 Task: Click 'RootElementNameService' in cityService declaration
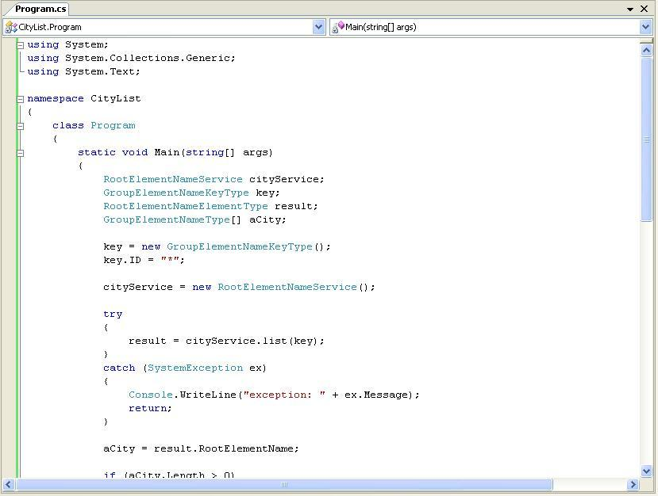(173, 179)
